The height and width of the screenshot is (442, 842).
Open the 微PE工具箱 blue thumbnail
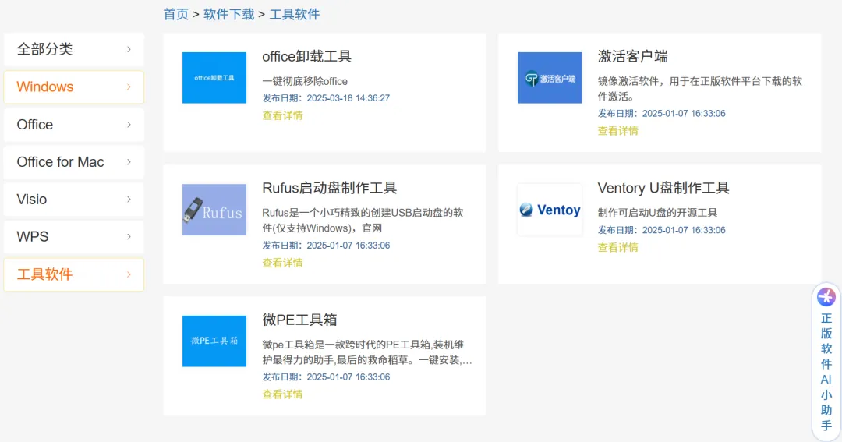[214, 341]
